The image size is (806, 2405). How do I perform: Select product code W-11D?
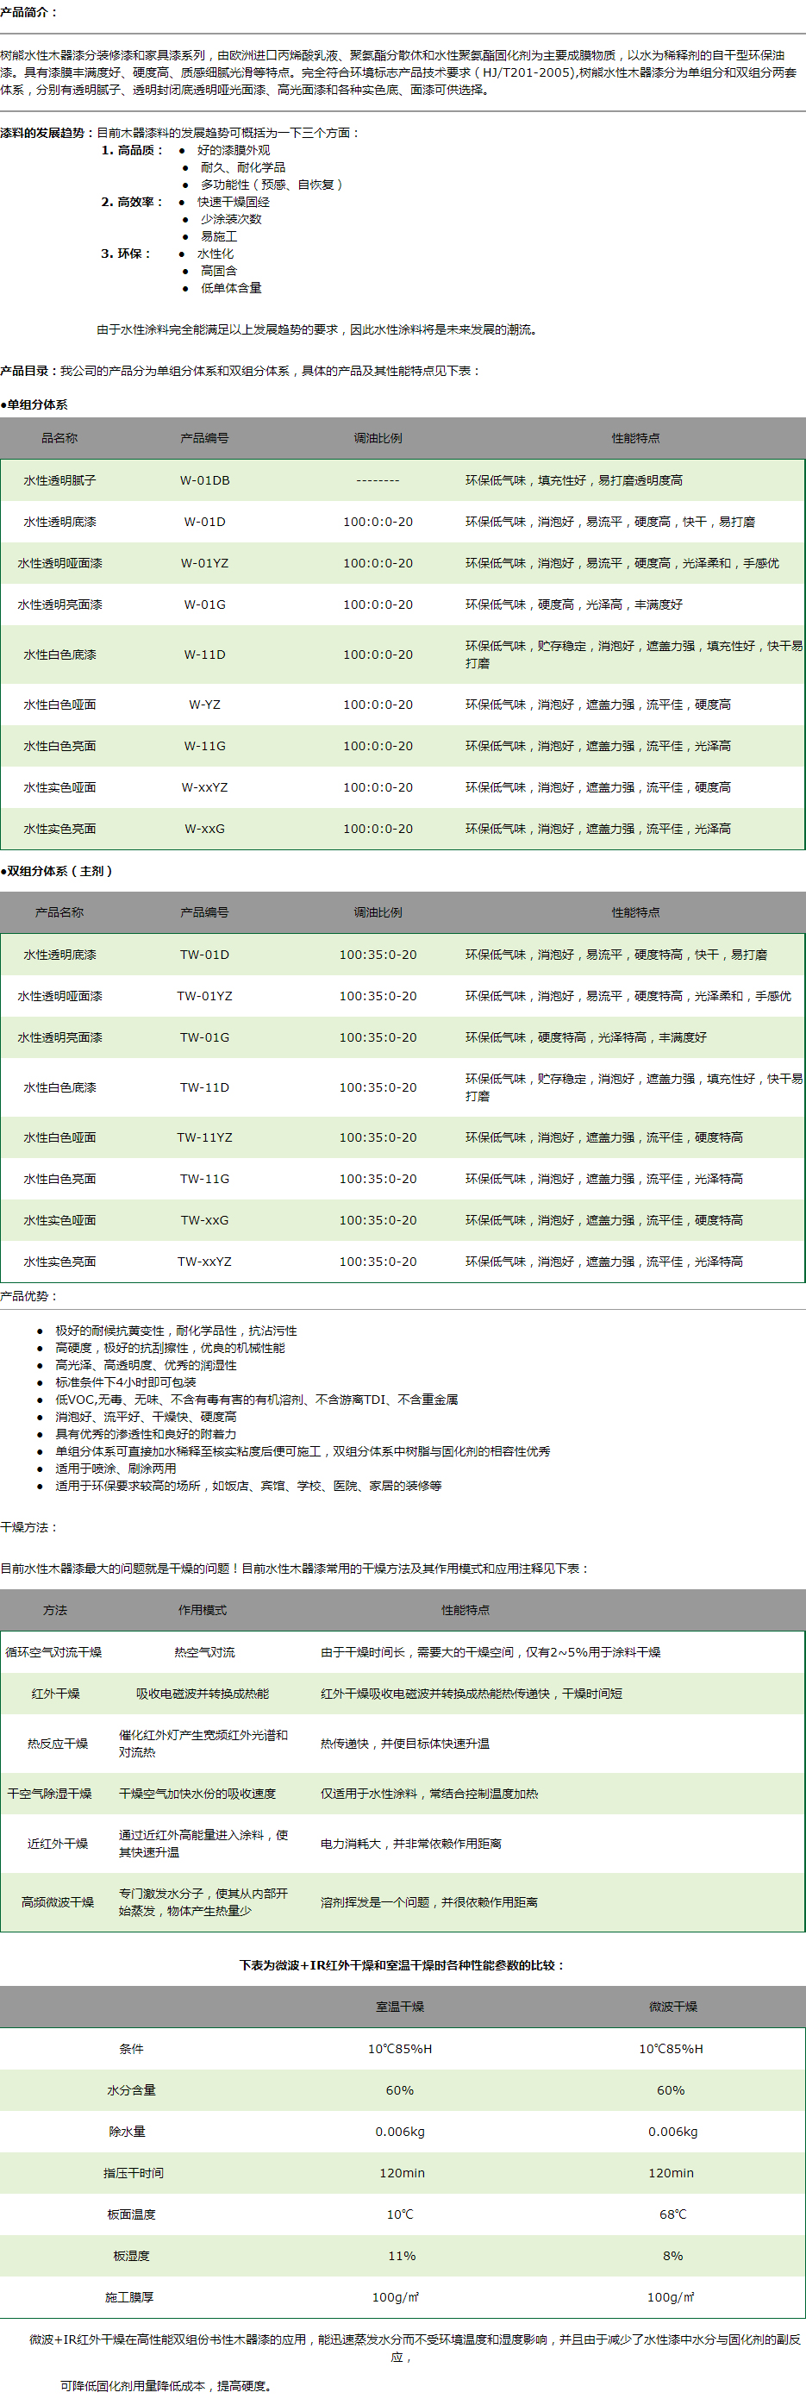204,655
